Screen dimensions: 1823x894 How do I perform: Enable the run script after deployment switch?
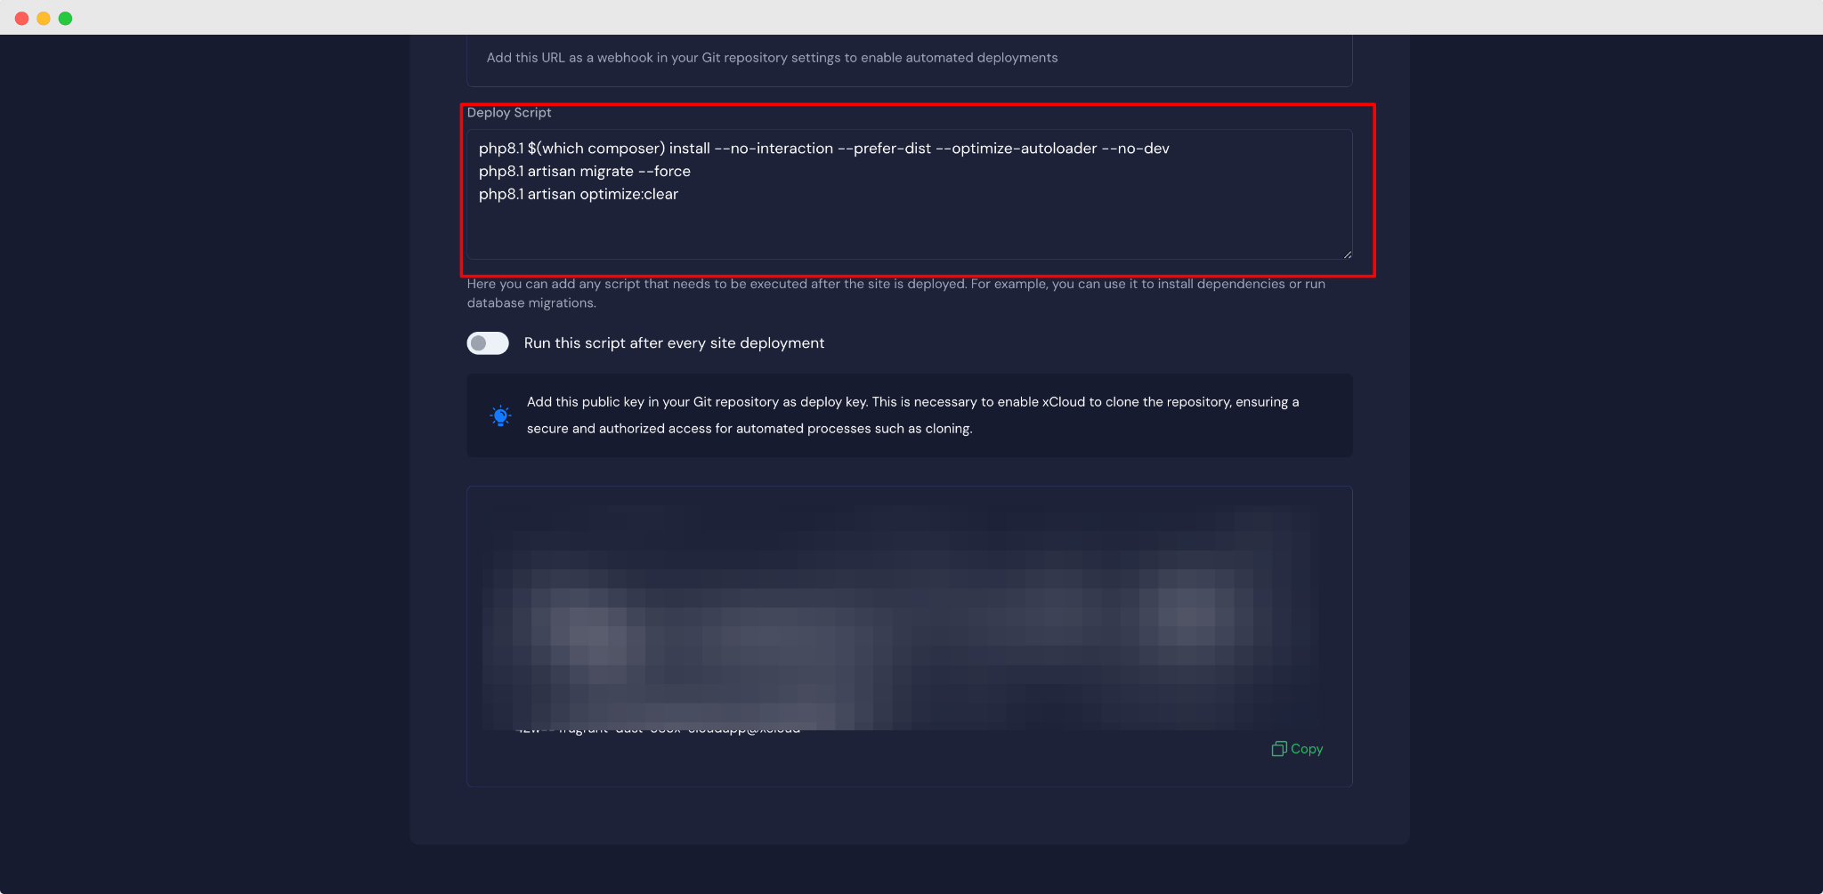488,343
